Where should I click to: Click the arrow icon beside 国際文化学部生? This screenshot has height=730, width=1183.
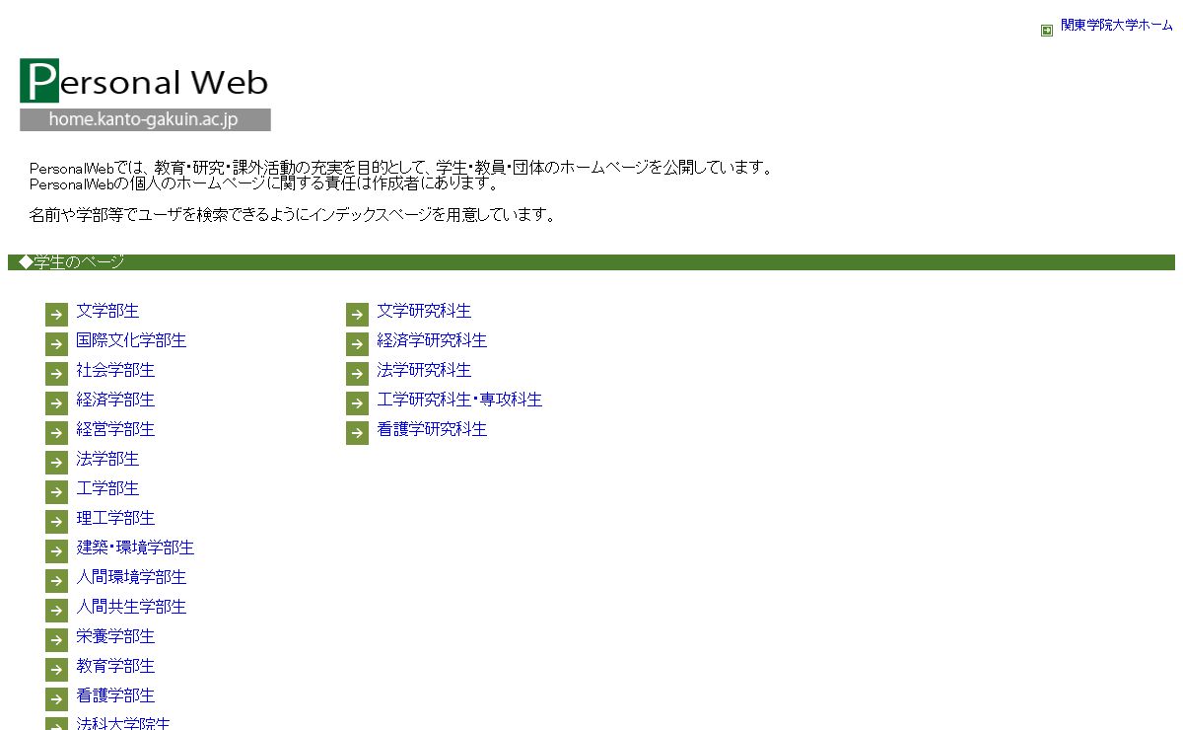click(x=56, y=344)
